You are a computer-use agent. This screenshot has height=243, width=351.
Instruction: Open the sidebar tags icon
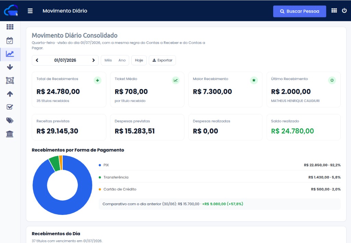click(10, 120)
